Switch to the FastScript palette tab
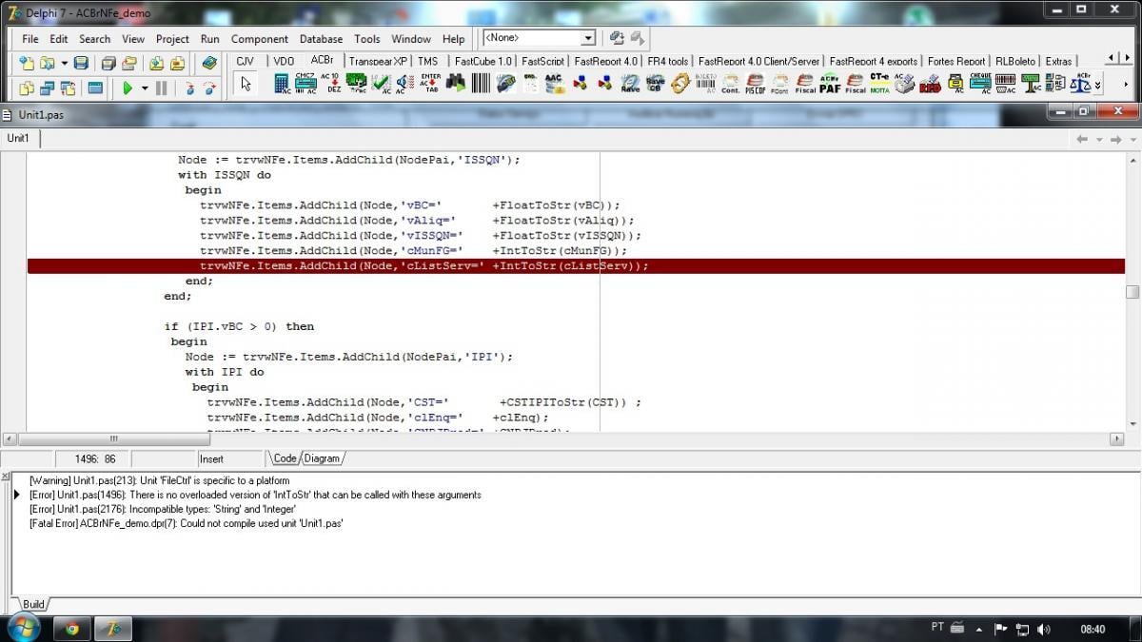The height and width of the screenshot is (642, 1142). 542,61
